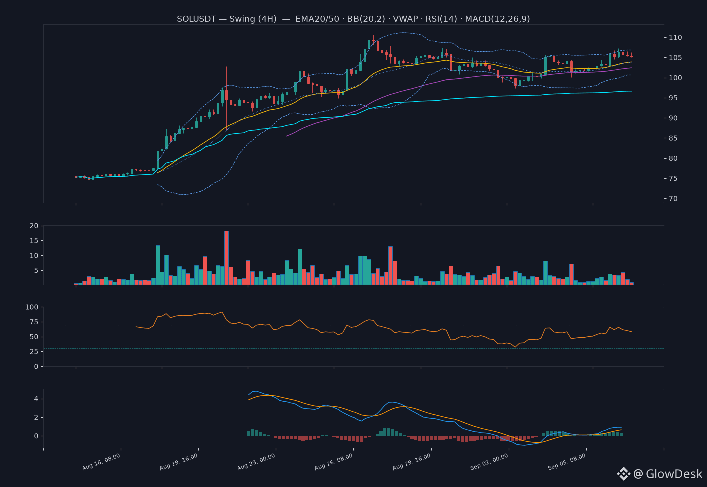This screenshot has width=707, height=487.
Task: Click the Aug 19, 16:00 date label
Action: click(x=179, y=462)
